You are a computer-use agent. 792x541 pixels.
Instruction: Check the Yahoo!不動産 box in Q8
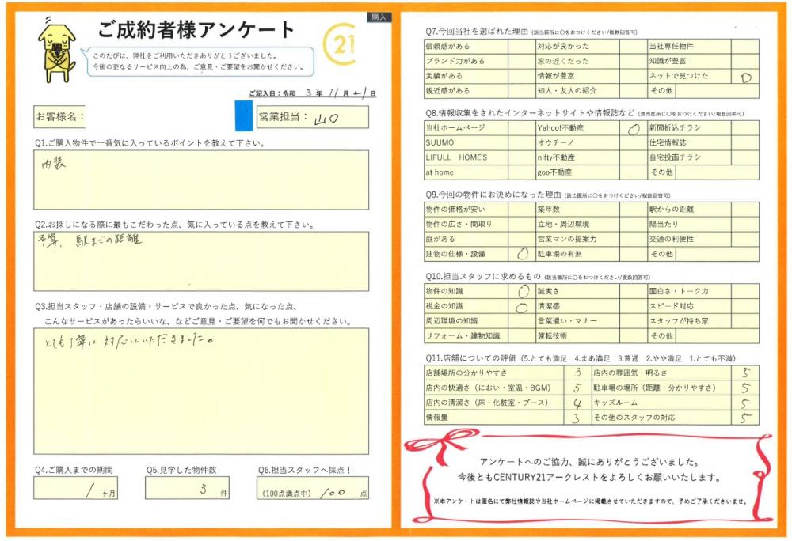632,128
